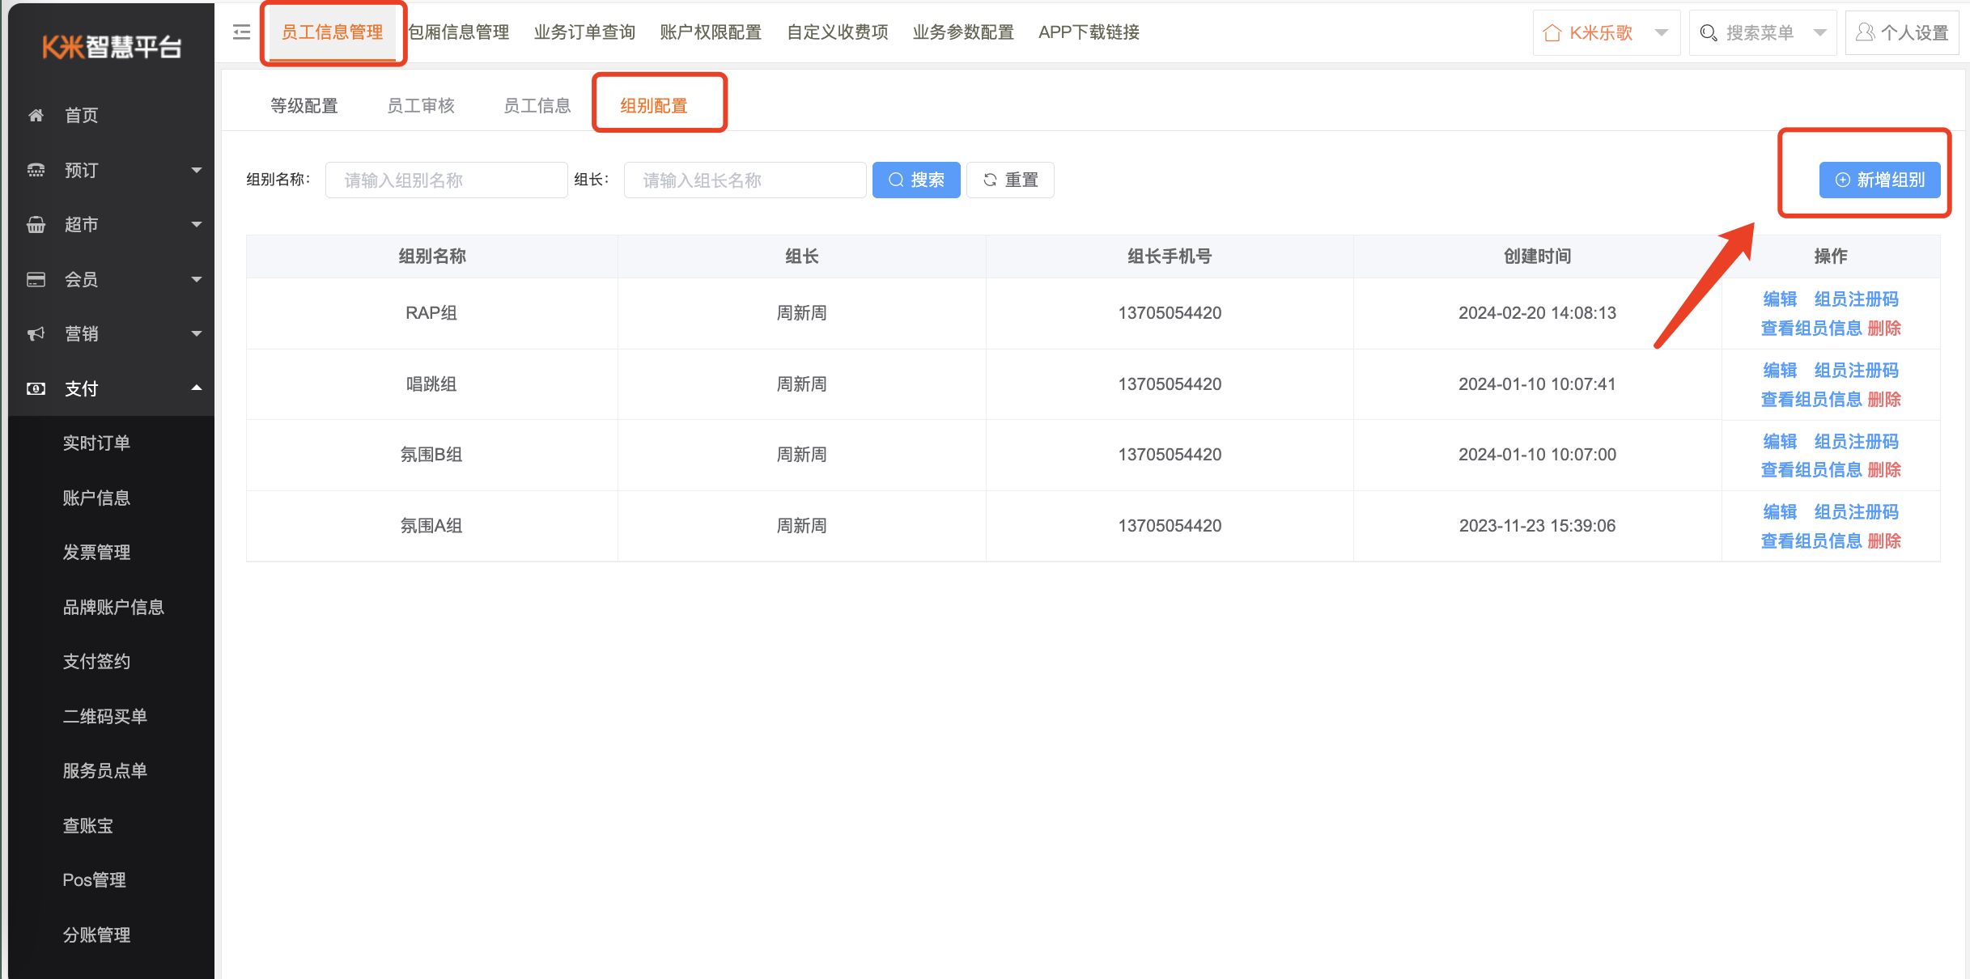Delete the RAP组 row

(x=1884, y=328)
